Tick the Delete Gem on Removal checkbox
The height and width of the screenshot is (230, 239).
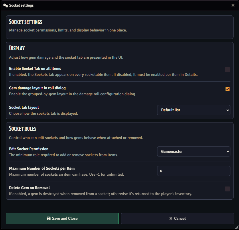click(x=227, y=189)
